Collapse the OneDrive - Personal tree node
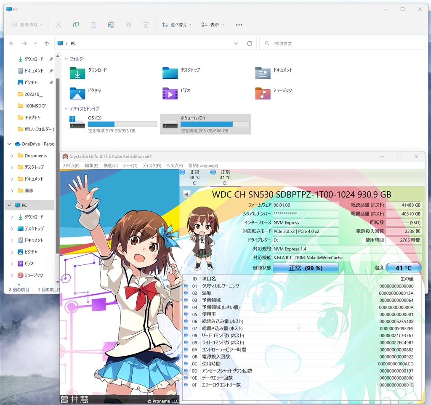431x405 pixels. (9, 144)
